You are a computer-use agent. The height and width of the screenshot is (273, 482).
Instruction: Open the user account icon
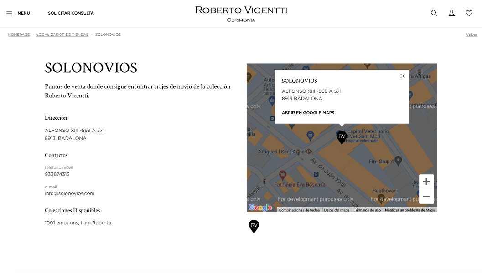coord(451,13)
